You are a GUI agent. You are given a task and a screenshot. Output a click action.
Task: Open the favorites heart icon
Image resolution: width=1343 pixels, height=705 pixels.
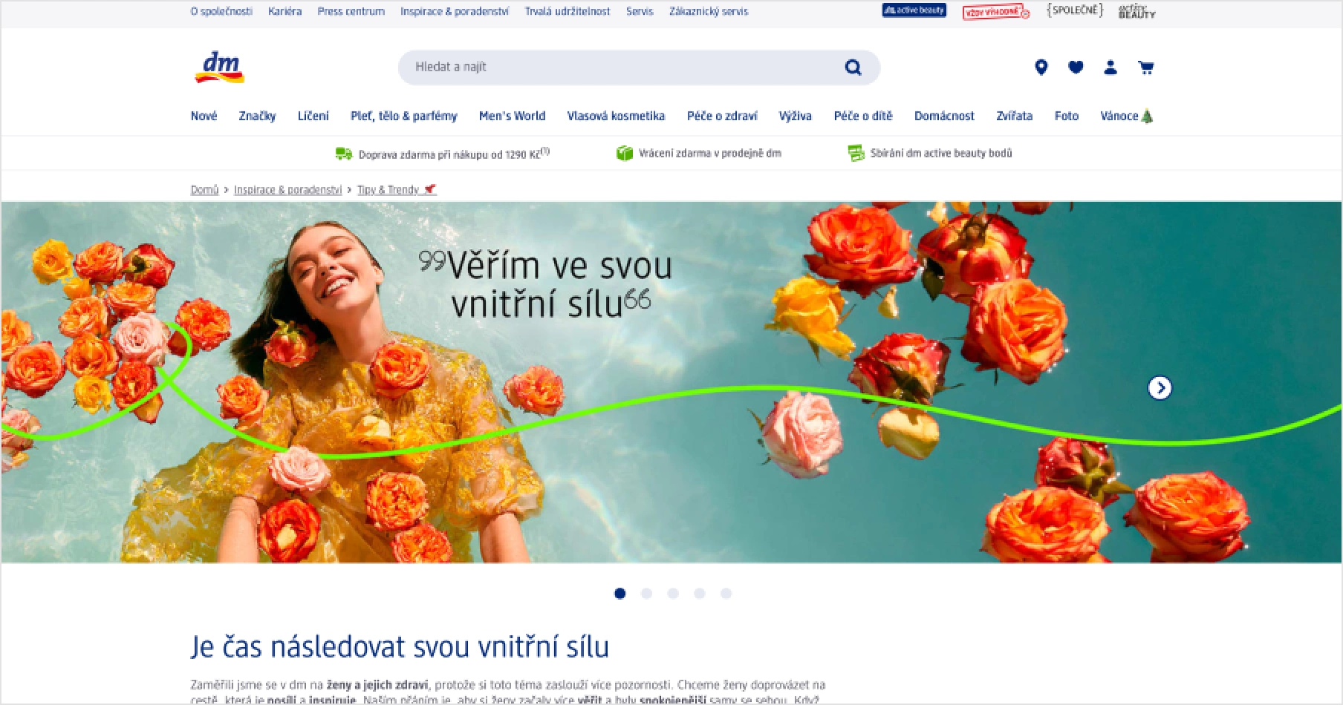[x=1076, y=68]
